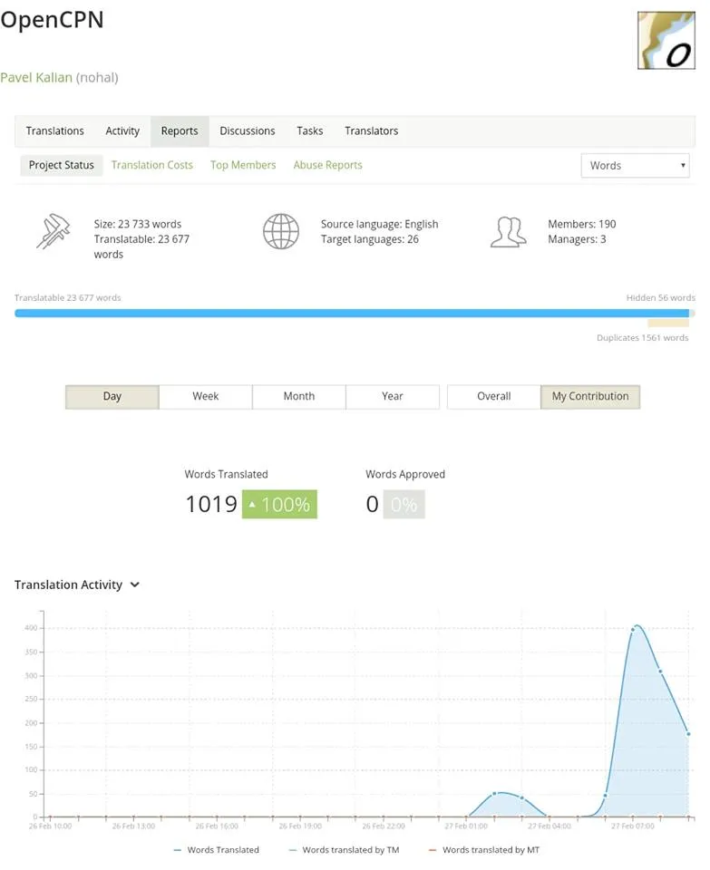This screenshot has width=710, height=870.
Task: Click 'Size: 23 733 words' text
Action: [138, 224]
